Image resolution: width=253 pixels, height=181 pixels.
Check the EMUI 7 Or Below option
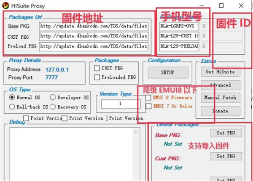coord(148,106)
